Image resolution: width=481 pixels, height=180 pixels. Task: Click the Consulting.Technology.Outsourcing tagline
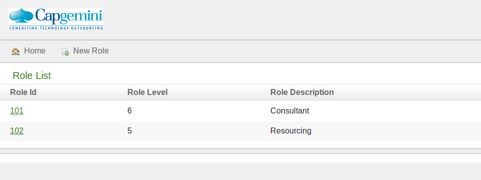56,28
